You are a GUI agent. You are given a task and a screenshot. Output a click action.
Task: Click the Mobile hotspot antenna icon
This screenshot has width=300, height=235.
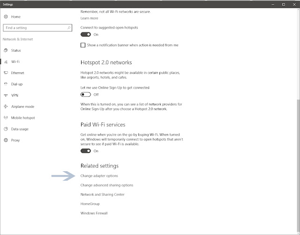pos(6,118)
